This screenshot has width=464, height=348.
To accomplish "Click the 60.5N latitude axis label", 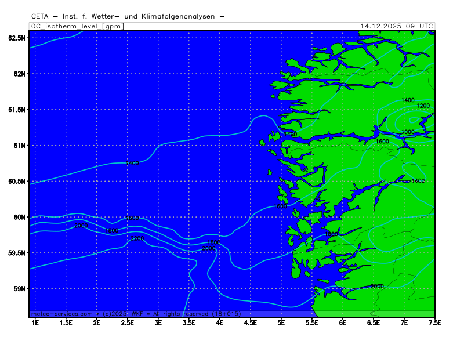I will coord(17,182).
